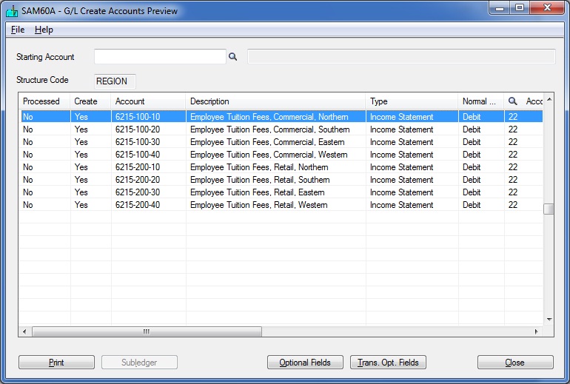Click the Create column header
This screenshot has width=570, height=384.
coord(90,101)
